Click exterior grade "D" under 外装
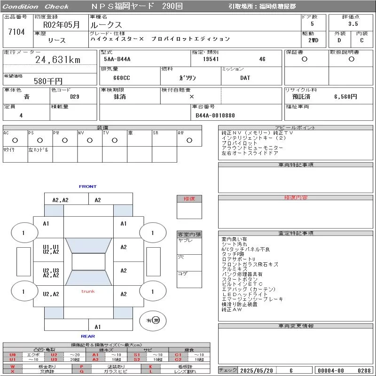The height and width of the screenshot is (376, 376). 339,40
